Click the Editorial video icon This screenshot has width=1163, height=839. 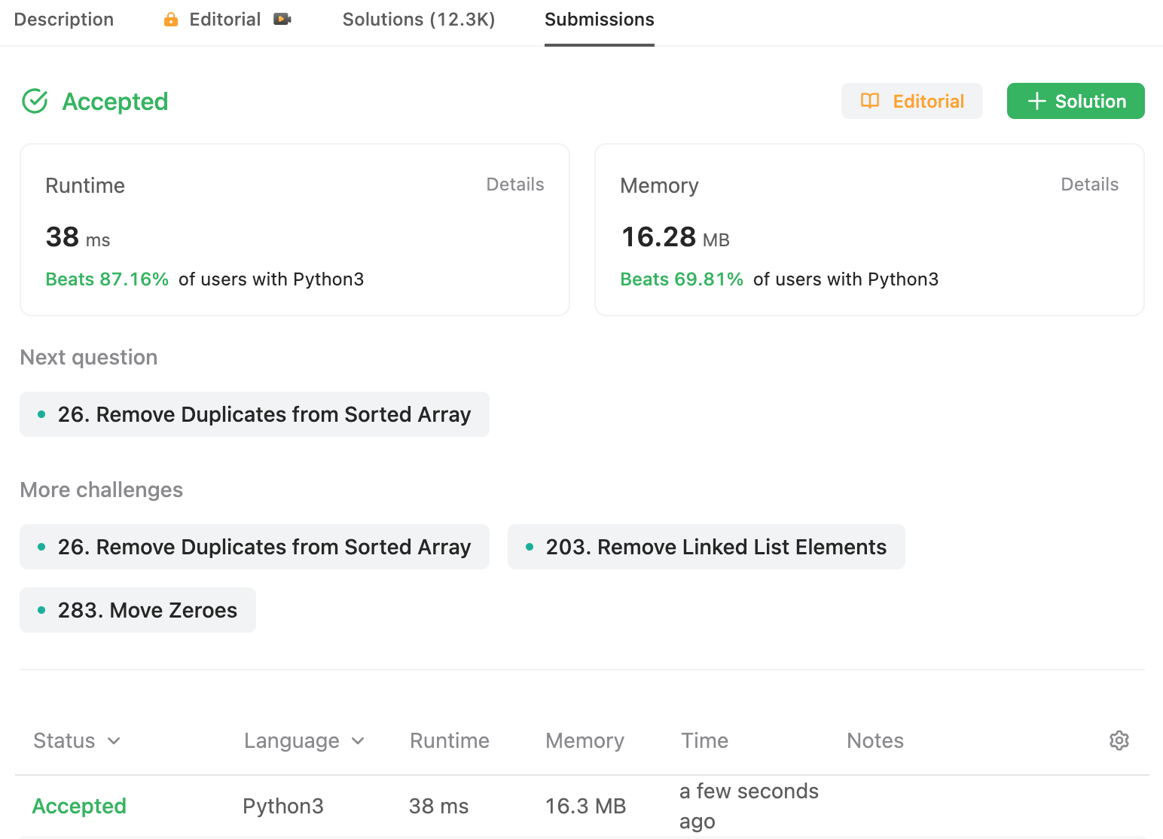point(282,20)
